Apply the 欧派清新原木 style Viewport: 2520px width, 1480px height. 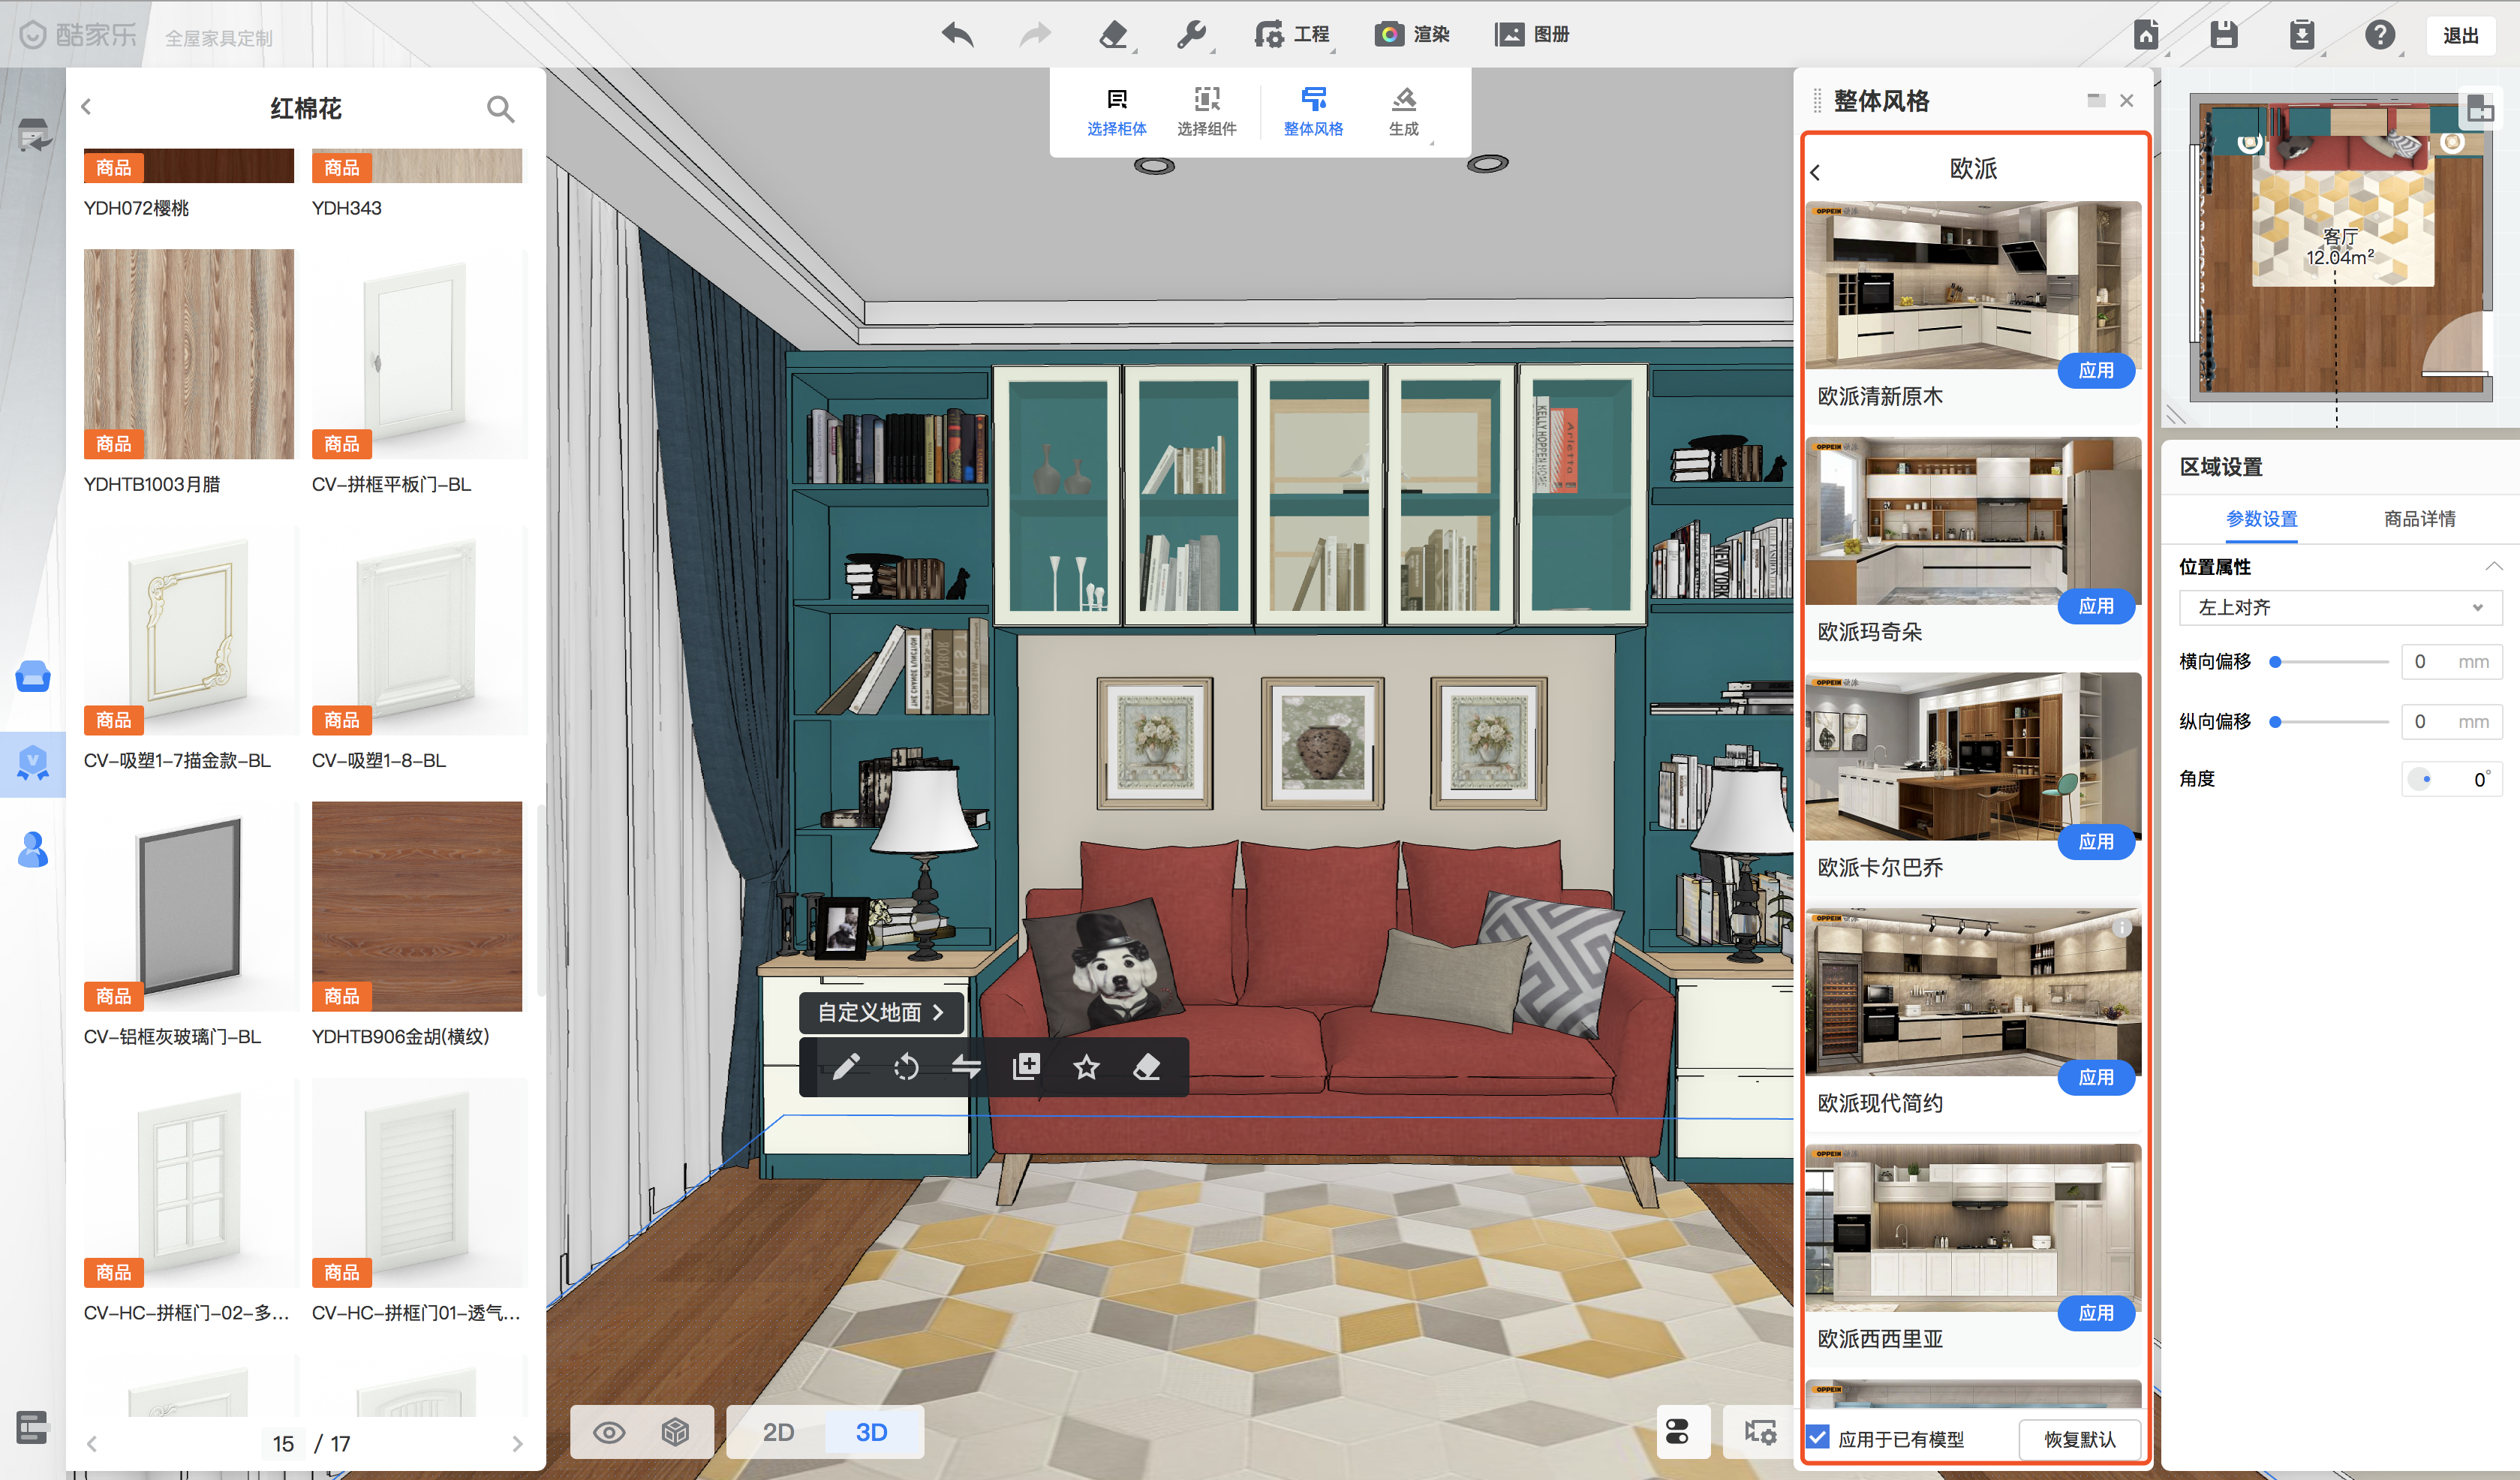(x=2095, y=371)
